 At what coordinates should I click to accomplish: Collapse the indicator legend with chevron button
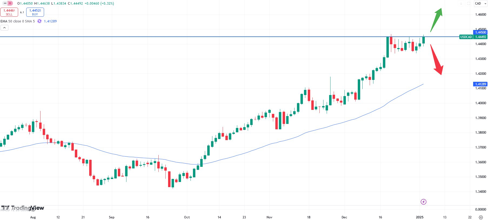tap(4, 28)
